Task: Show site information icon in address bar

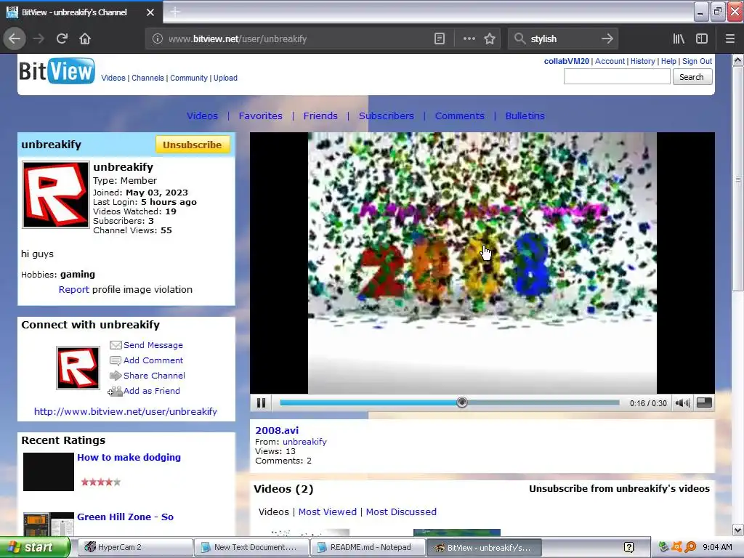Action: [158, 39]
